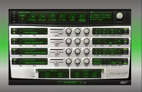Click the FX1 send knob for part B
This screenshot has height=92, width=142.
(77, 41)
